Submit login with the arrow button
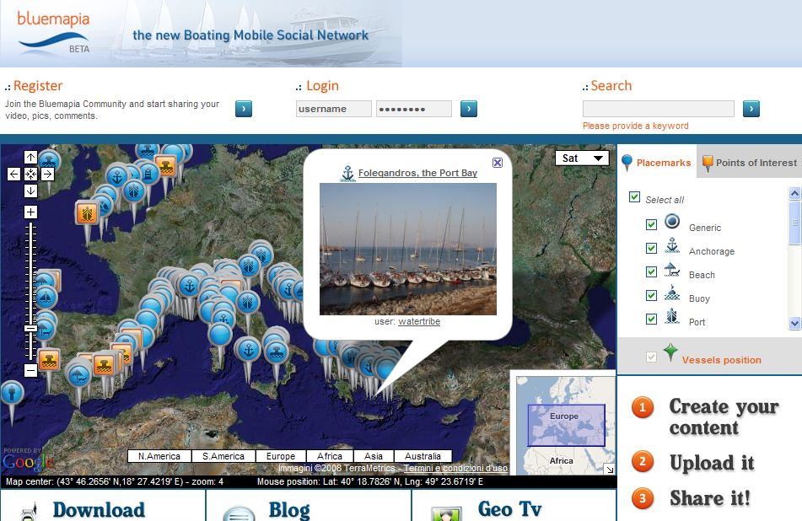 pos(469,109)
